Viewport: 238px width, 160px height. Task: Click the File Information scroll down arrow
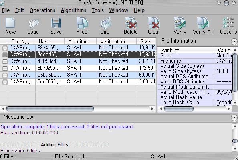(235, 103)
